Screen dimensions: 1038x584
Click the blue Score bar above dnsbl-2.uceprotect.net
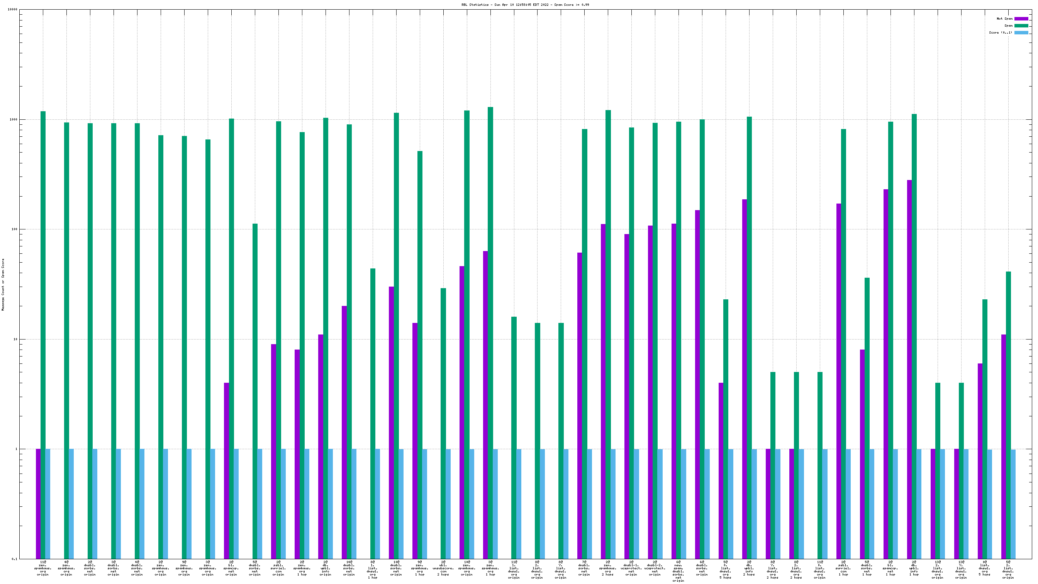[660, 504]
